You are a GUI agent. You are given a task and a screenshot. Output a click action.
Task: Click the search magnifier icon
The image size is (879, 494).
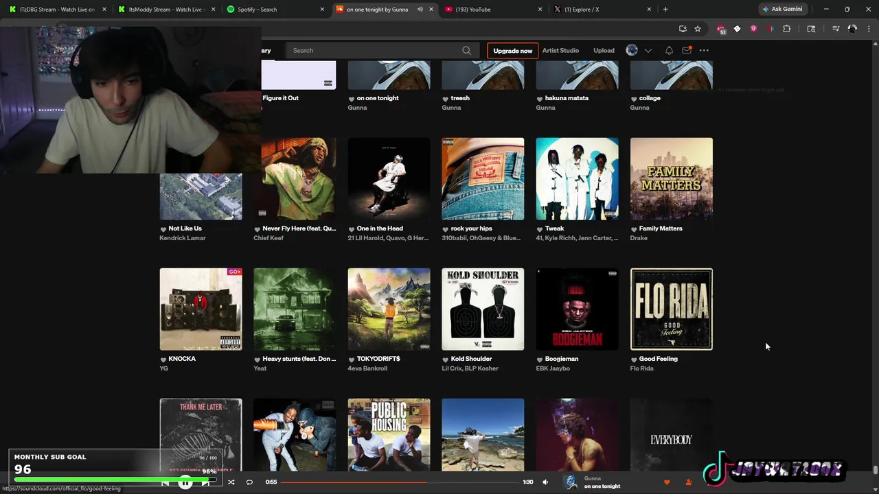466,50
